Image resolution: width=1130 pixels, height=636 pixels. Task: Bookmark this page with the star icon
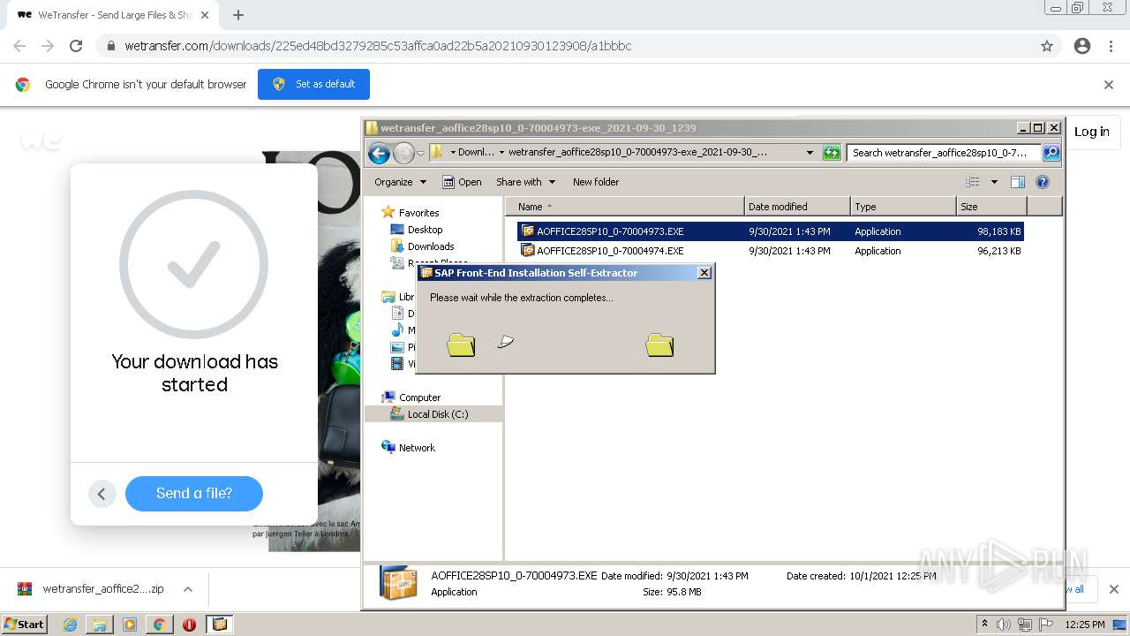[1047, 46]
